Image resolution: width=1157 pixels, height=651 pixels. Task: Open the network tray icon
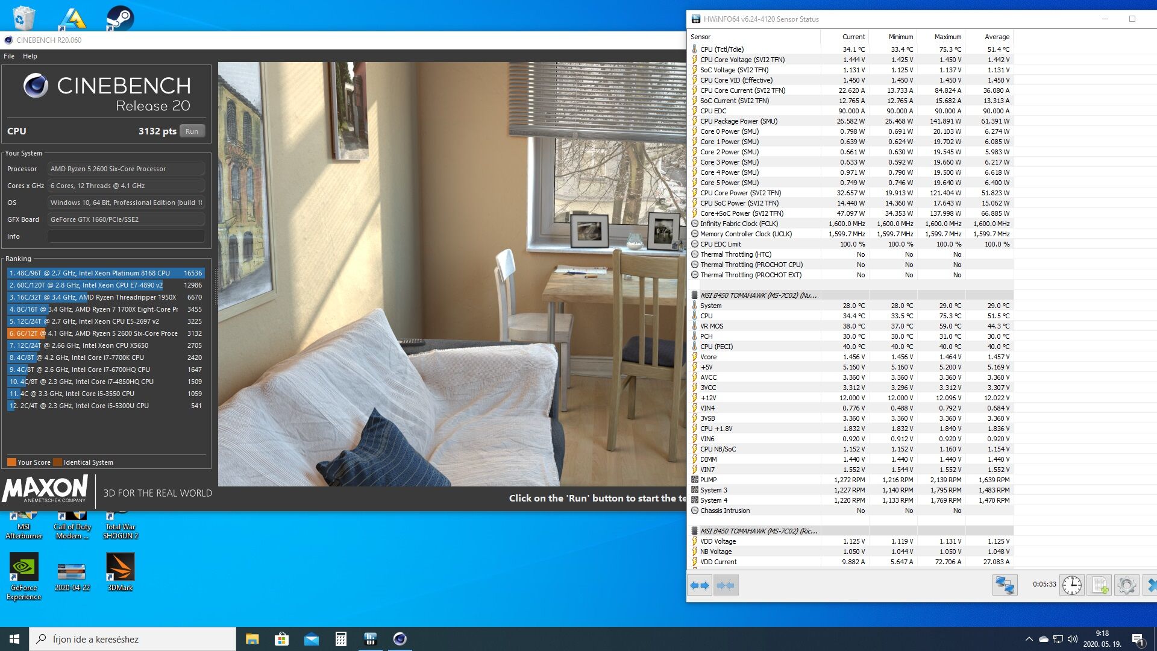(1058, 639)
